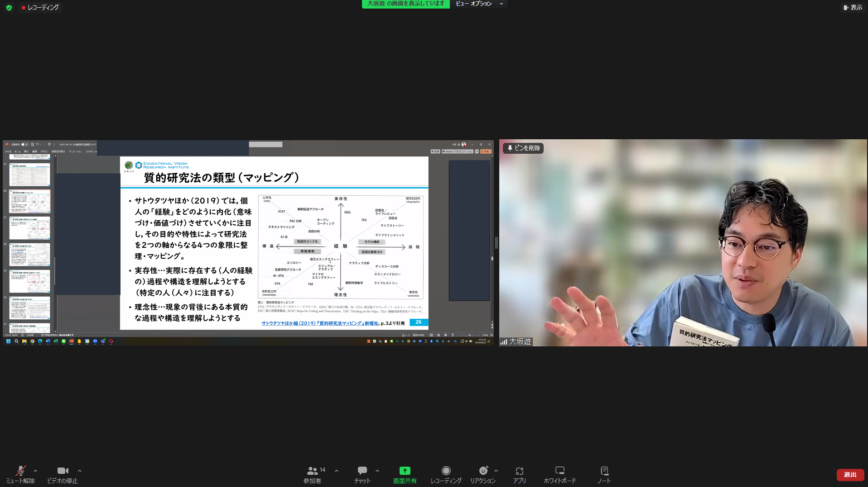Image resolution: width=868 pixels, height=487 pixels.
Task: Open the Reactions menu (リアクション)
Action: (x=483, y=474)
